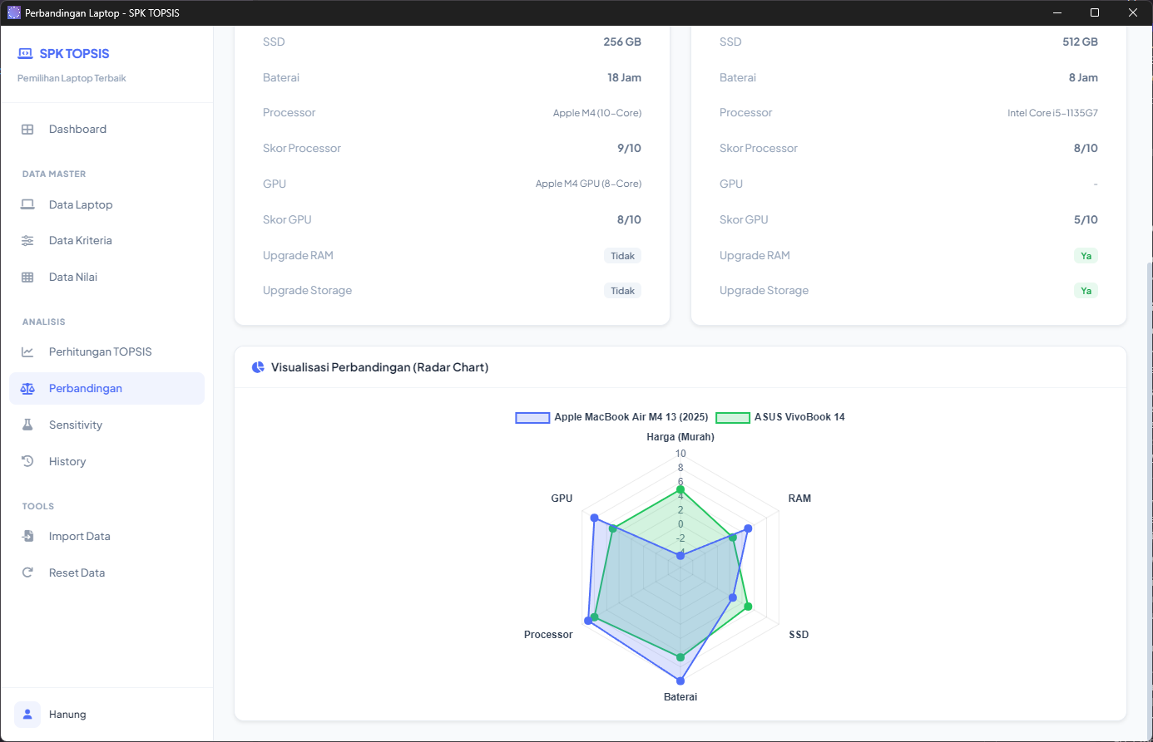Click the blue Baterai data point on radar
This screenshot has width=1153, height=742.
tap(680, 681)
